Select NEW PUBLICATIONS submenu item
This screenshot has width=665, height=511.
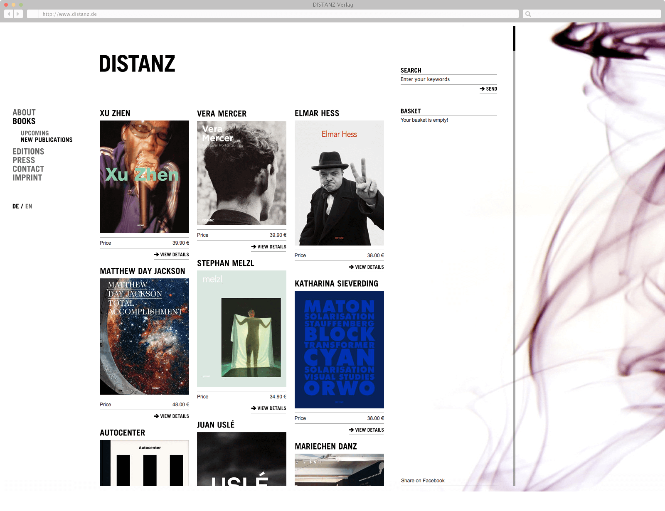coord(47,140)
